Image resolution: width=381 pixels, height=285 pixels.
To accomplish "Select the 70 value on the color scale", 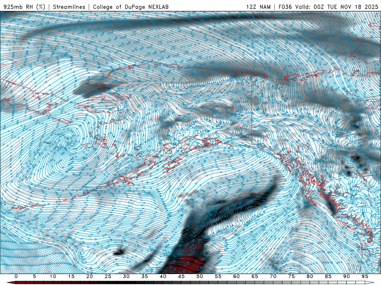I will click(273, 276).
